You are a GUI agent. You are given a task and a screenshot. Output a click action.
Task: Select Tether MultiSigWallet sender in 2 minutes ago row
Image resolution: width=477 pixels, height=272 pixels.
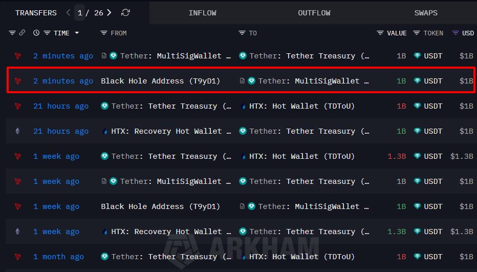(x=176, y=56)
